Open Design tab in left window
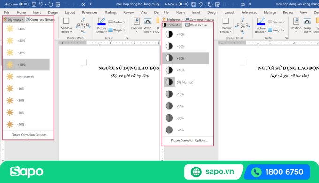This screenshot has height=183, width=319. coord(53,12)
